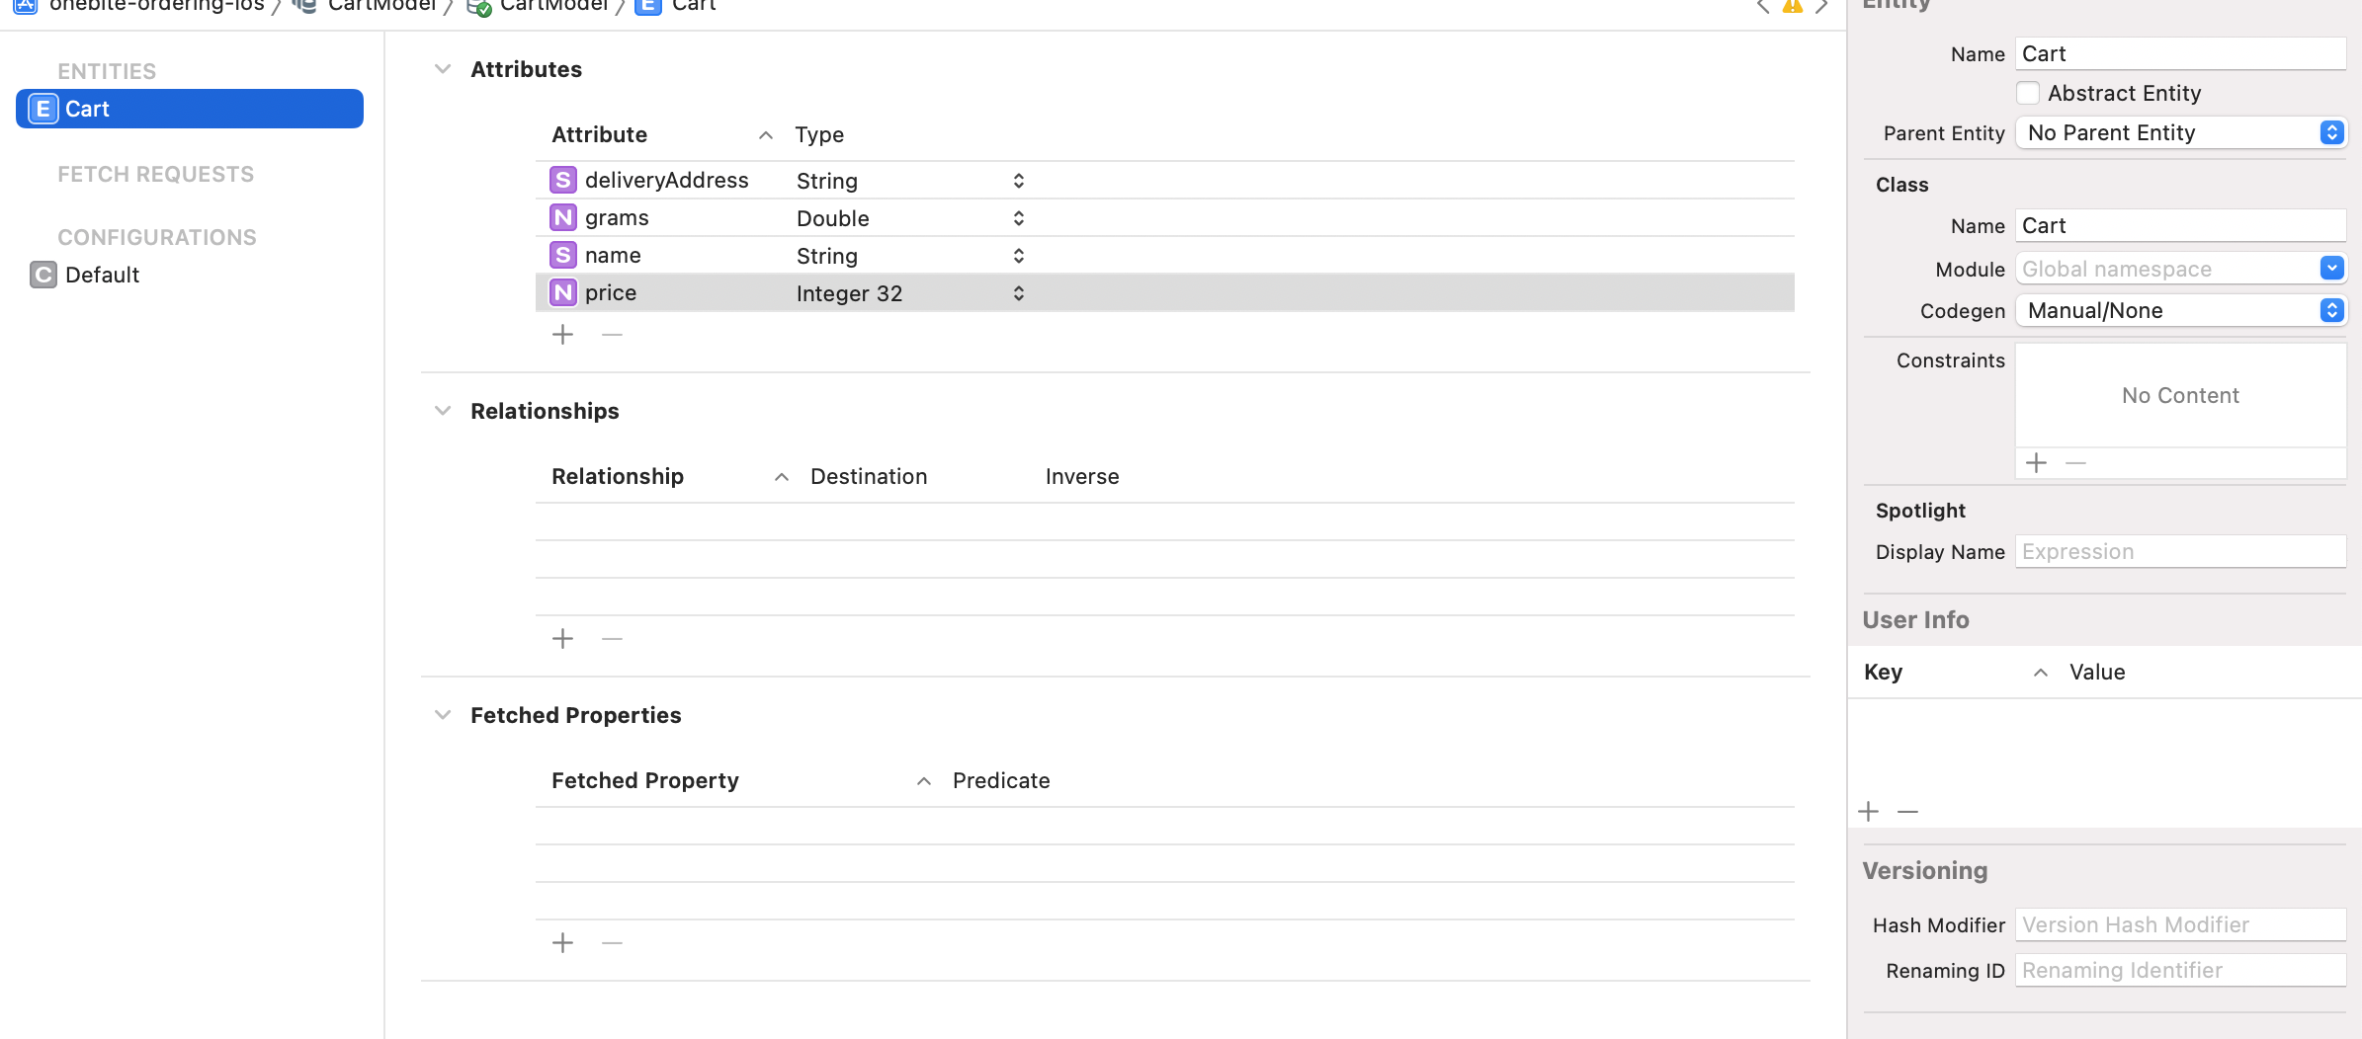Sort by Attribute column header
The height and width of the screenshot is (1039, 2362).
tap(599, 134)
